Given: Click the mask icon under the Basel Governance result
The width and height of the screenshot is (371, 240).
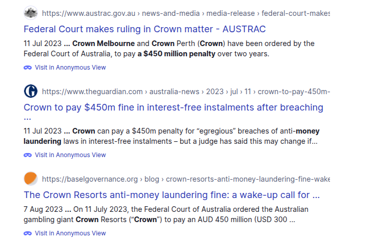Looking at the screenshot, I should click(x=28, y=233).
